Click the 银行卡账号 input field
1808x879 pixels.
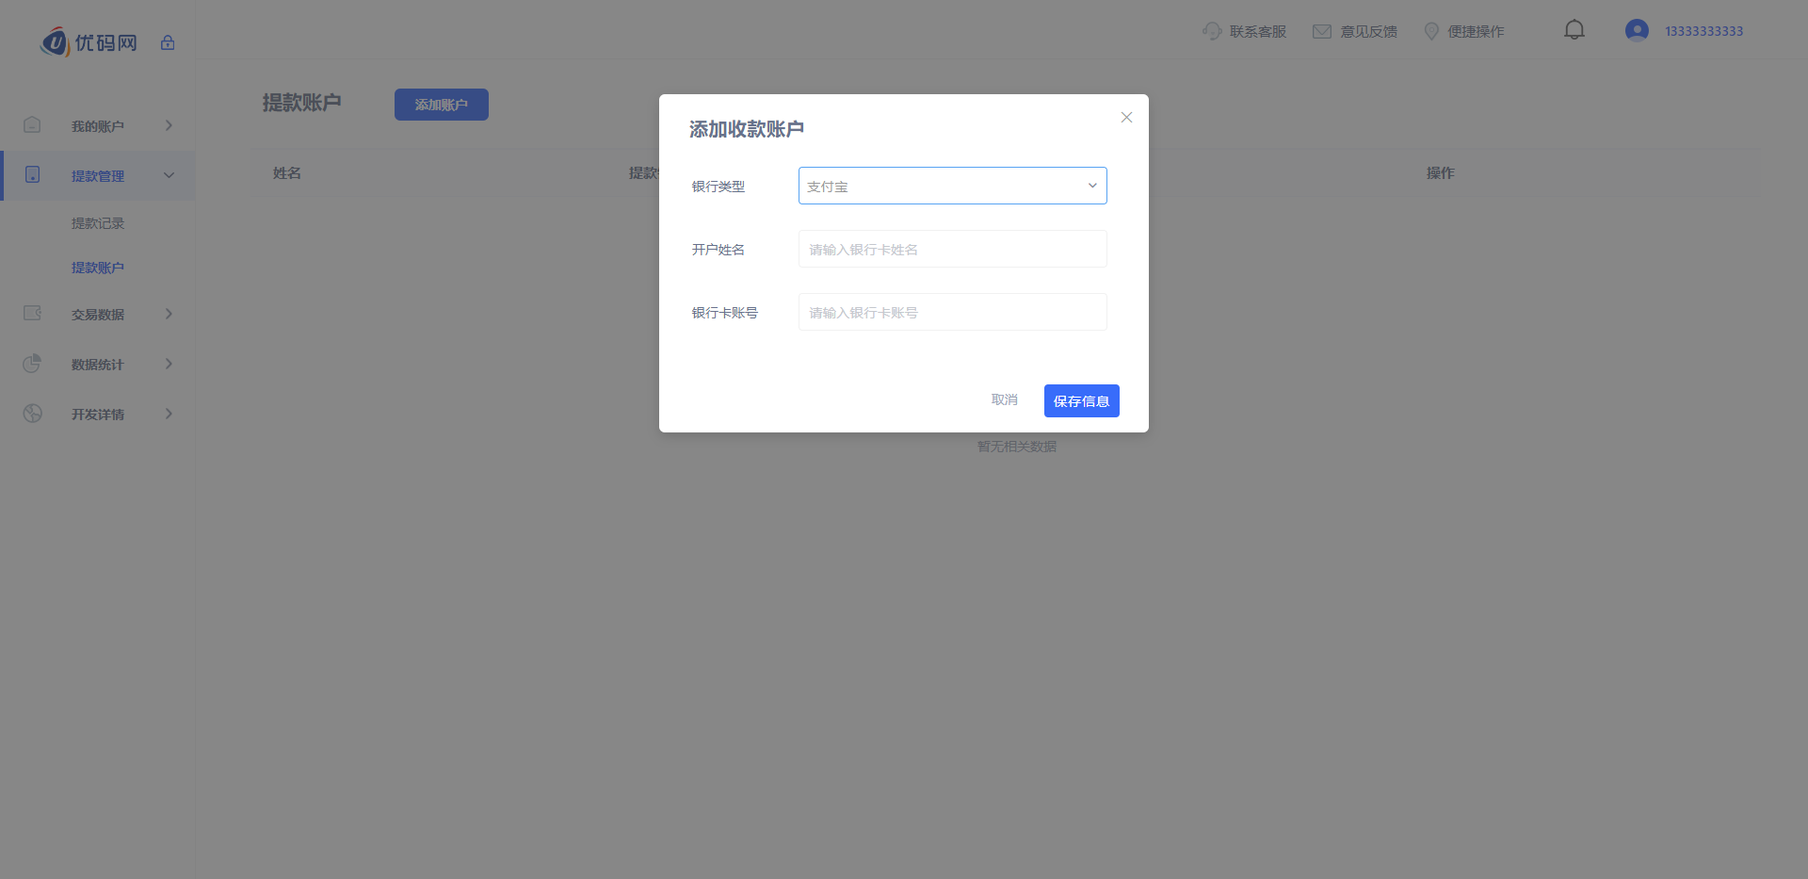pos(952,312)
